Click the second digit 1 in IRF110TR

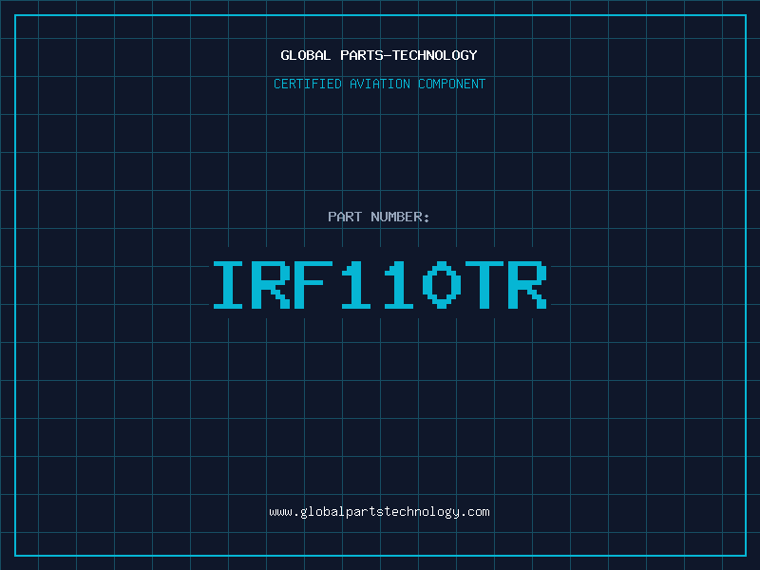(x=400, y=285)
